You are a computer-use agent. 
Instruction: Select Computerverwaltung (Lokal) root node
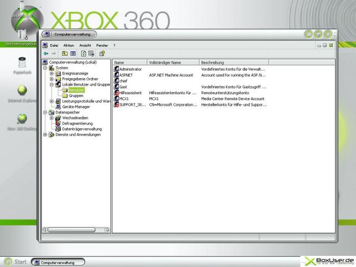[72, 62]
